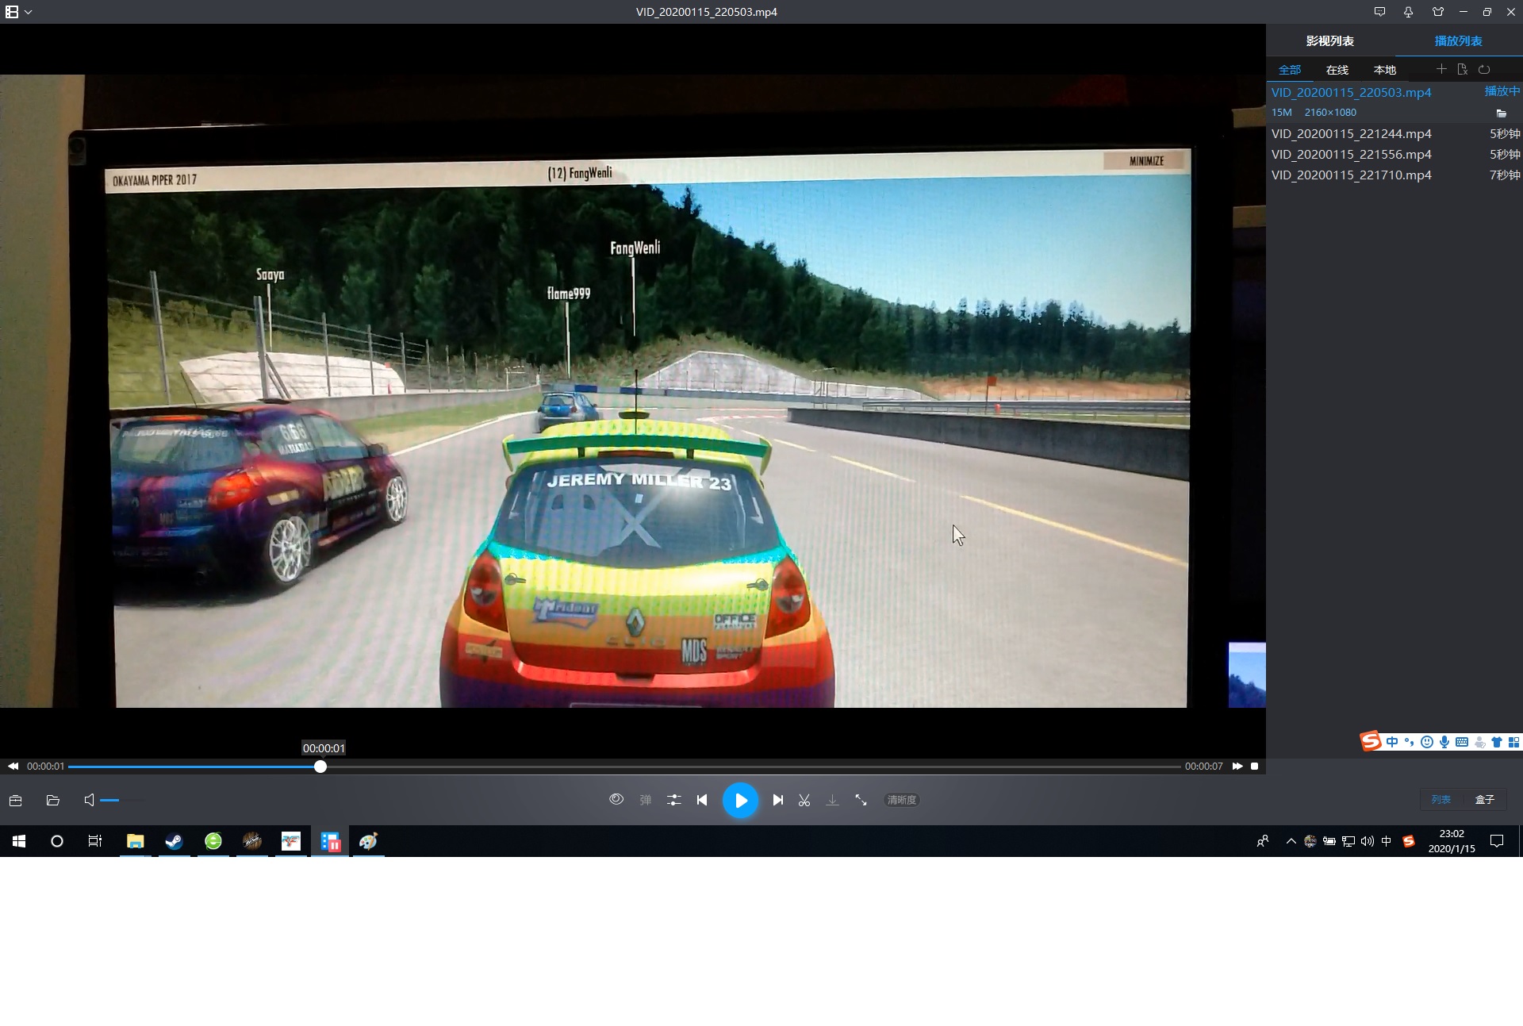Open Cortana search circle in taskbar

(57, 841)
